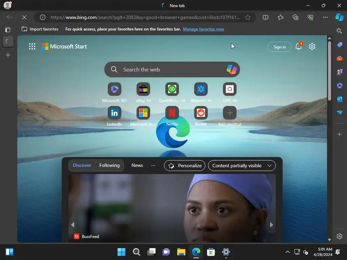Open Manage favorites now link
347x260 pixels.
tap(203, 29)
